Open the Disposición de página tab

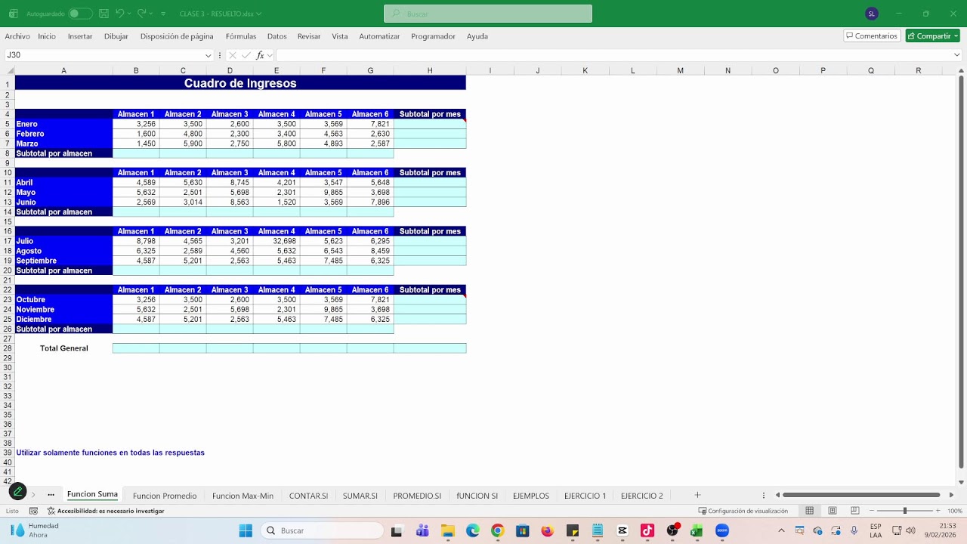coord(177,36)
